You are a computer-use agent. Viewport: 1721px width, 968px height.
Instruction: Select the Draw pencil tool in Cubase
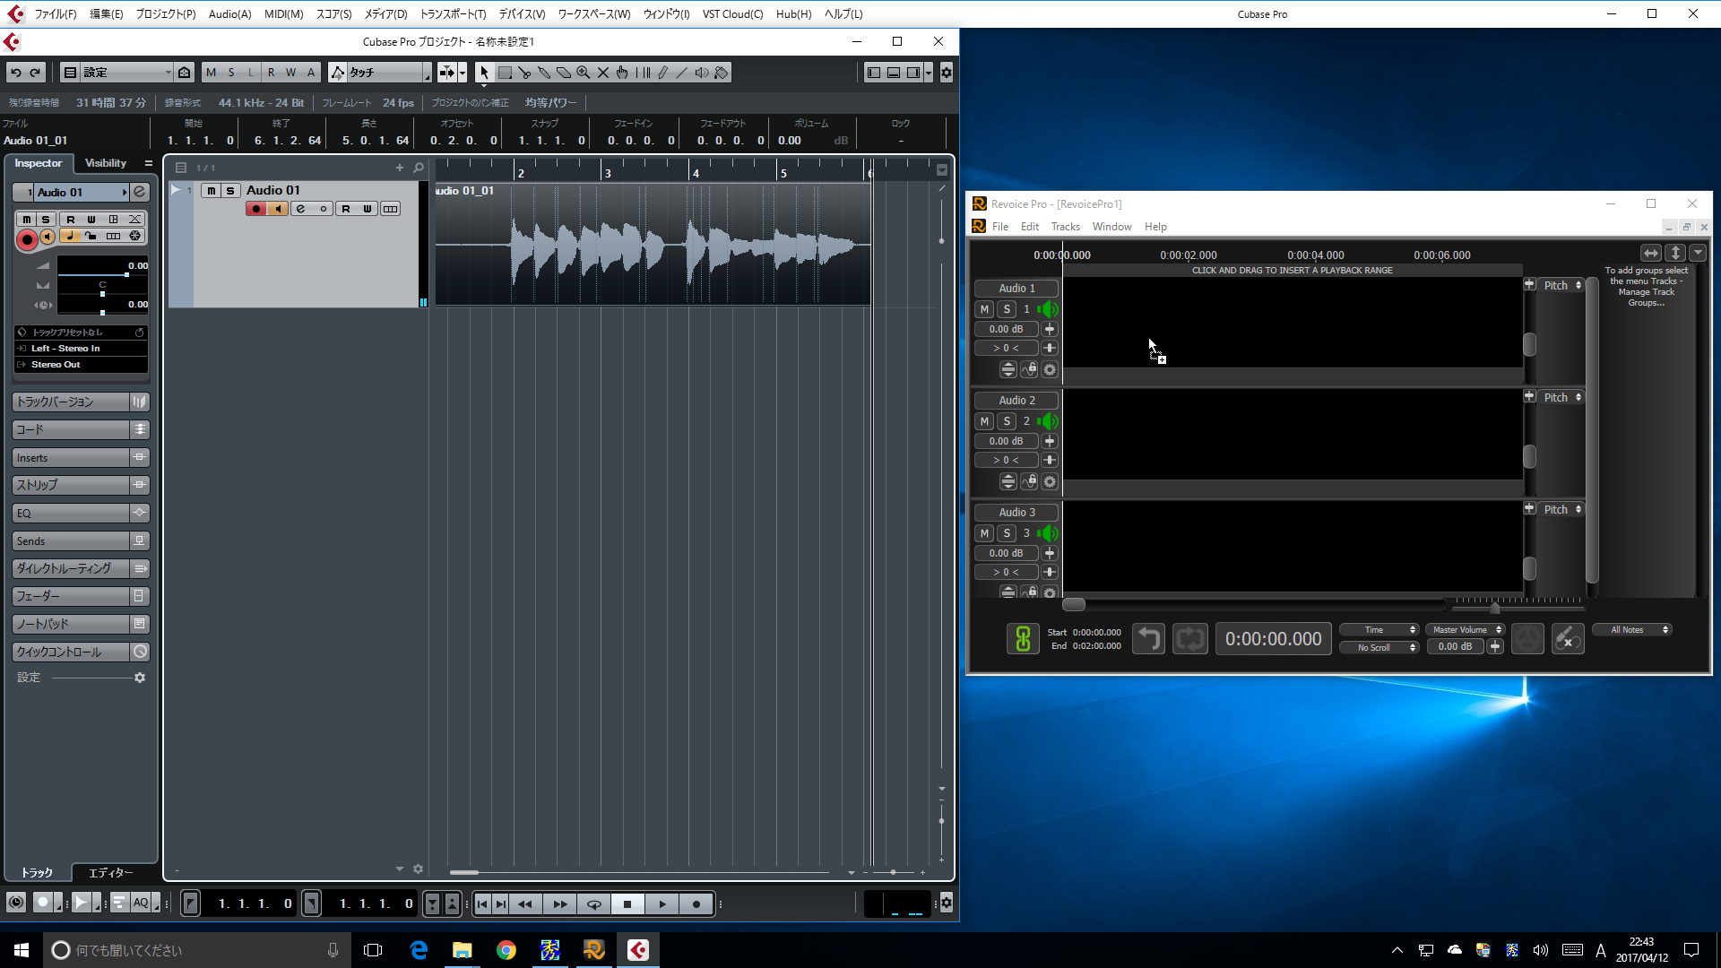(x=662, y=73)
